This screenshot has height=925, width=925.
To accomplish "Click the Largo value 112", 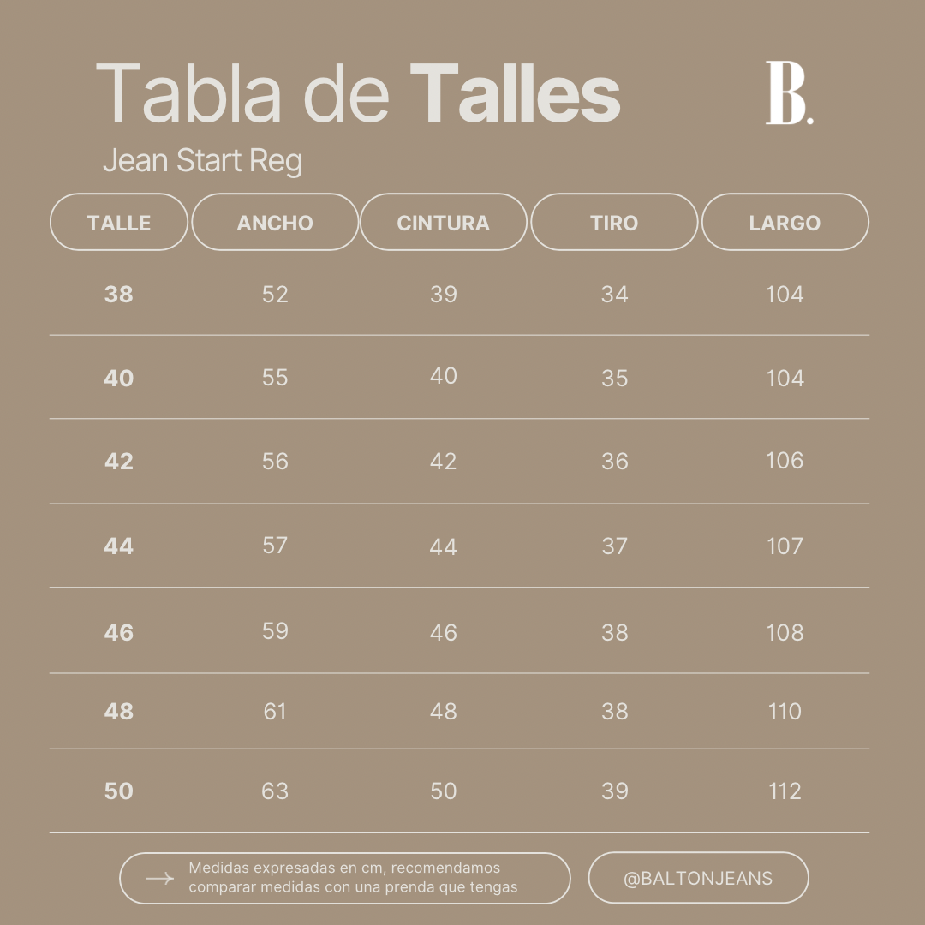I will tap(785, 791).
